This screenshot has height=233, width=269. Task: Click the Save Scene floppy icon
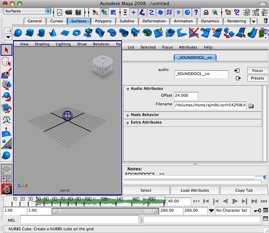[x=78, y=12]
